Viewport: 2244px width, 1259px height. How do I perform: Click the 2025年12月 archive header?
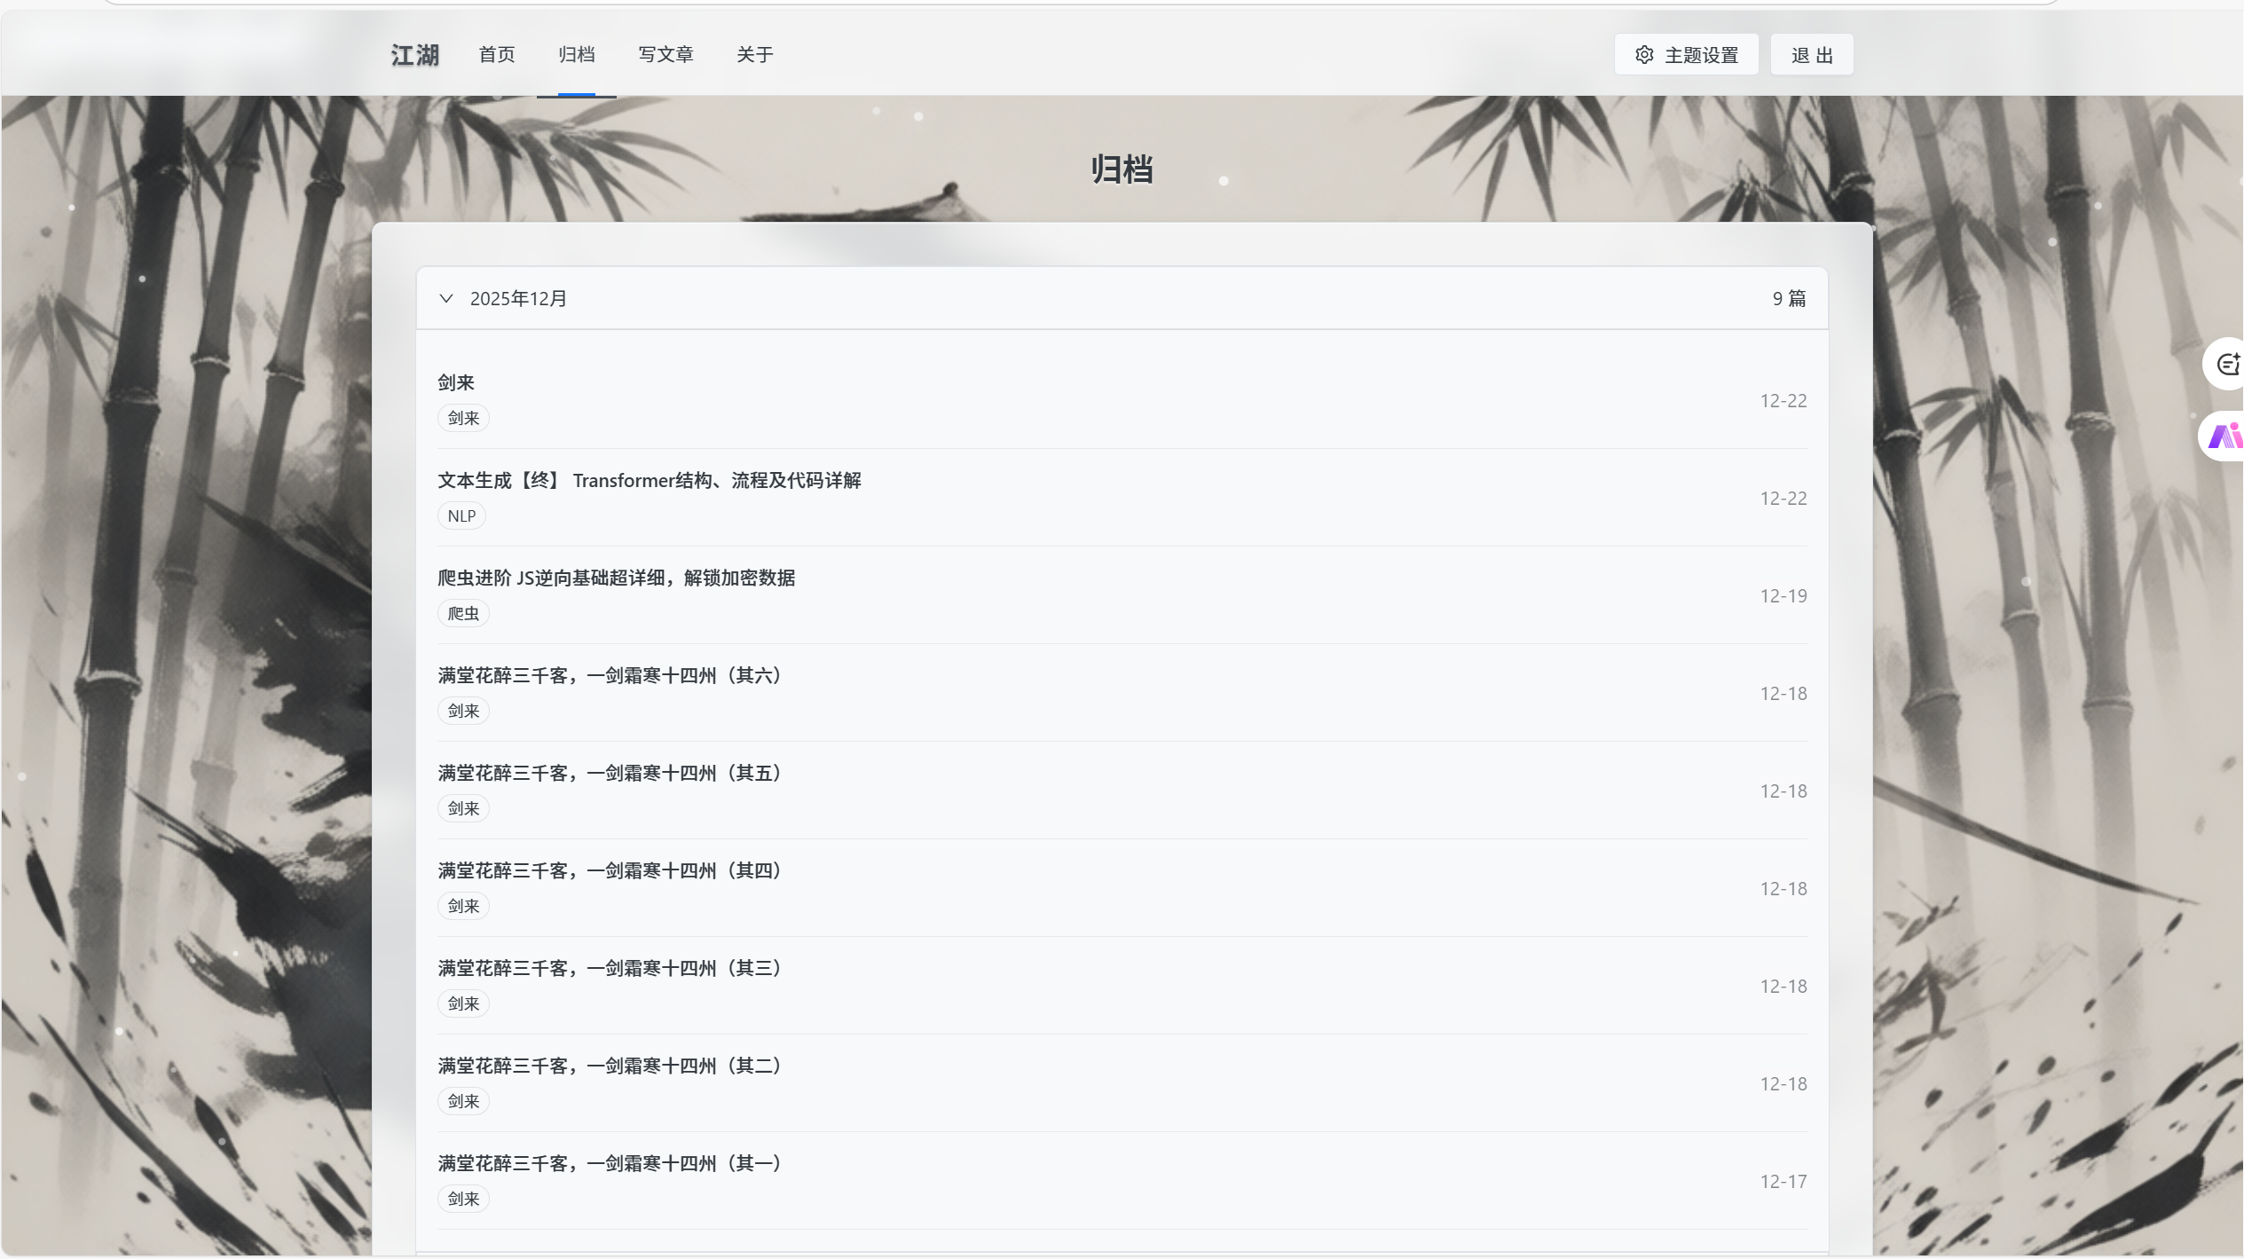(x=518, y=298)
